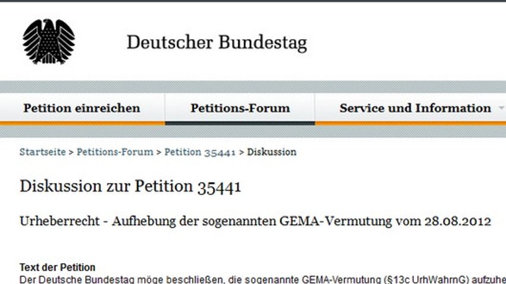
Task: Click the Deutscher Bundestag site title
Action: (x=217, y=43)
